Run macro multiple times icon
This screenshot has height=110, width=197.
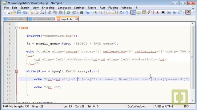[175, 12]
